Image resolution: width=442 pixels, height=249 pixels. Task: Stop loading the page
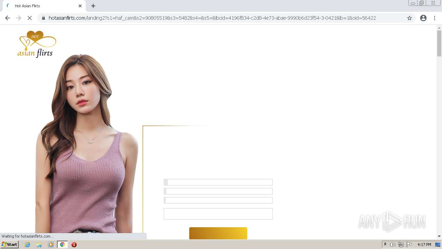pyautogui.click(x=30, y=18)
